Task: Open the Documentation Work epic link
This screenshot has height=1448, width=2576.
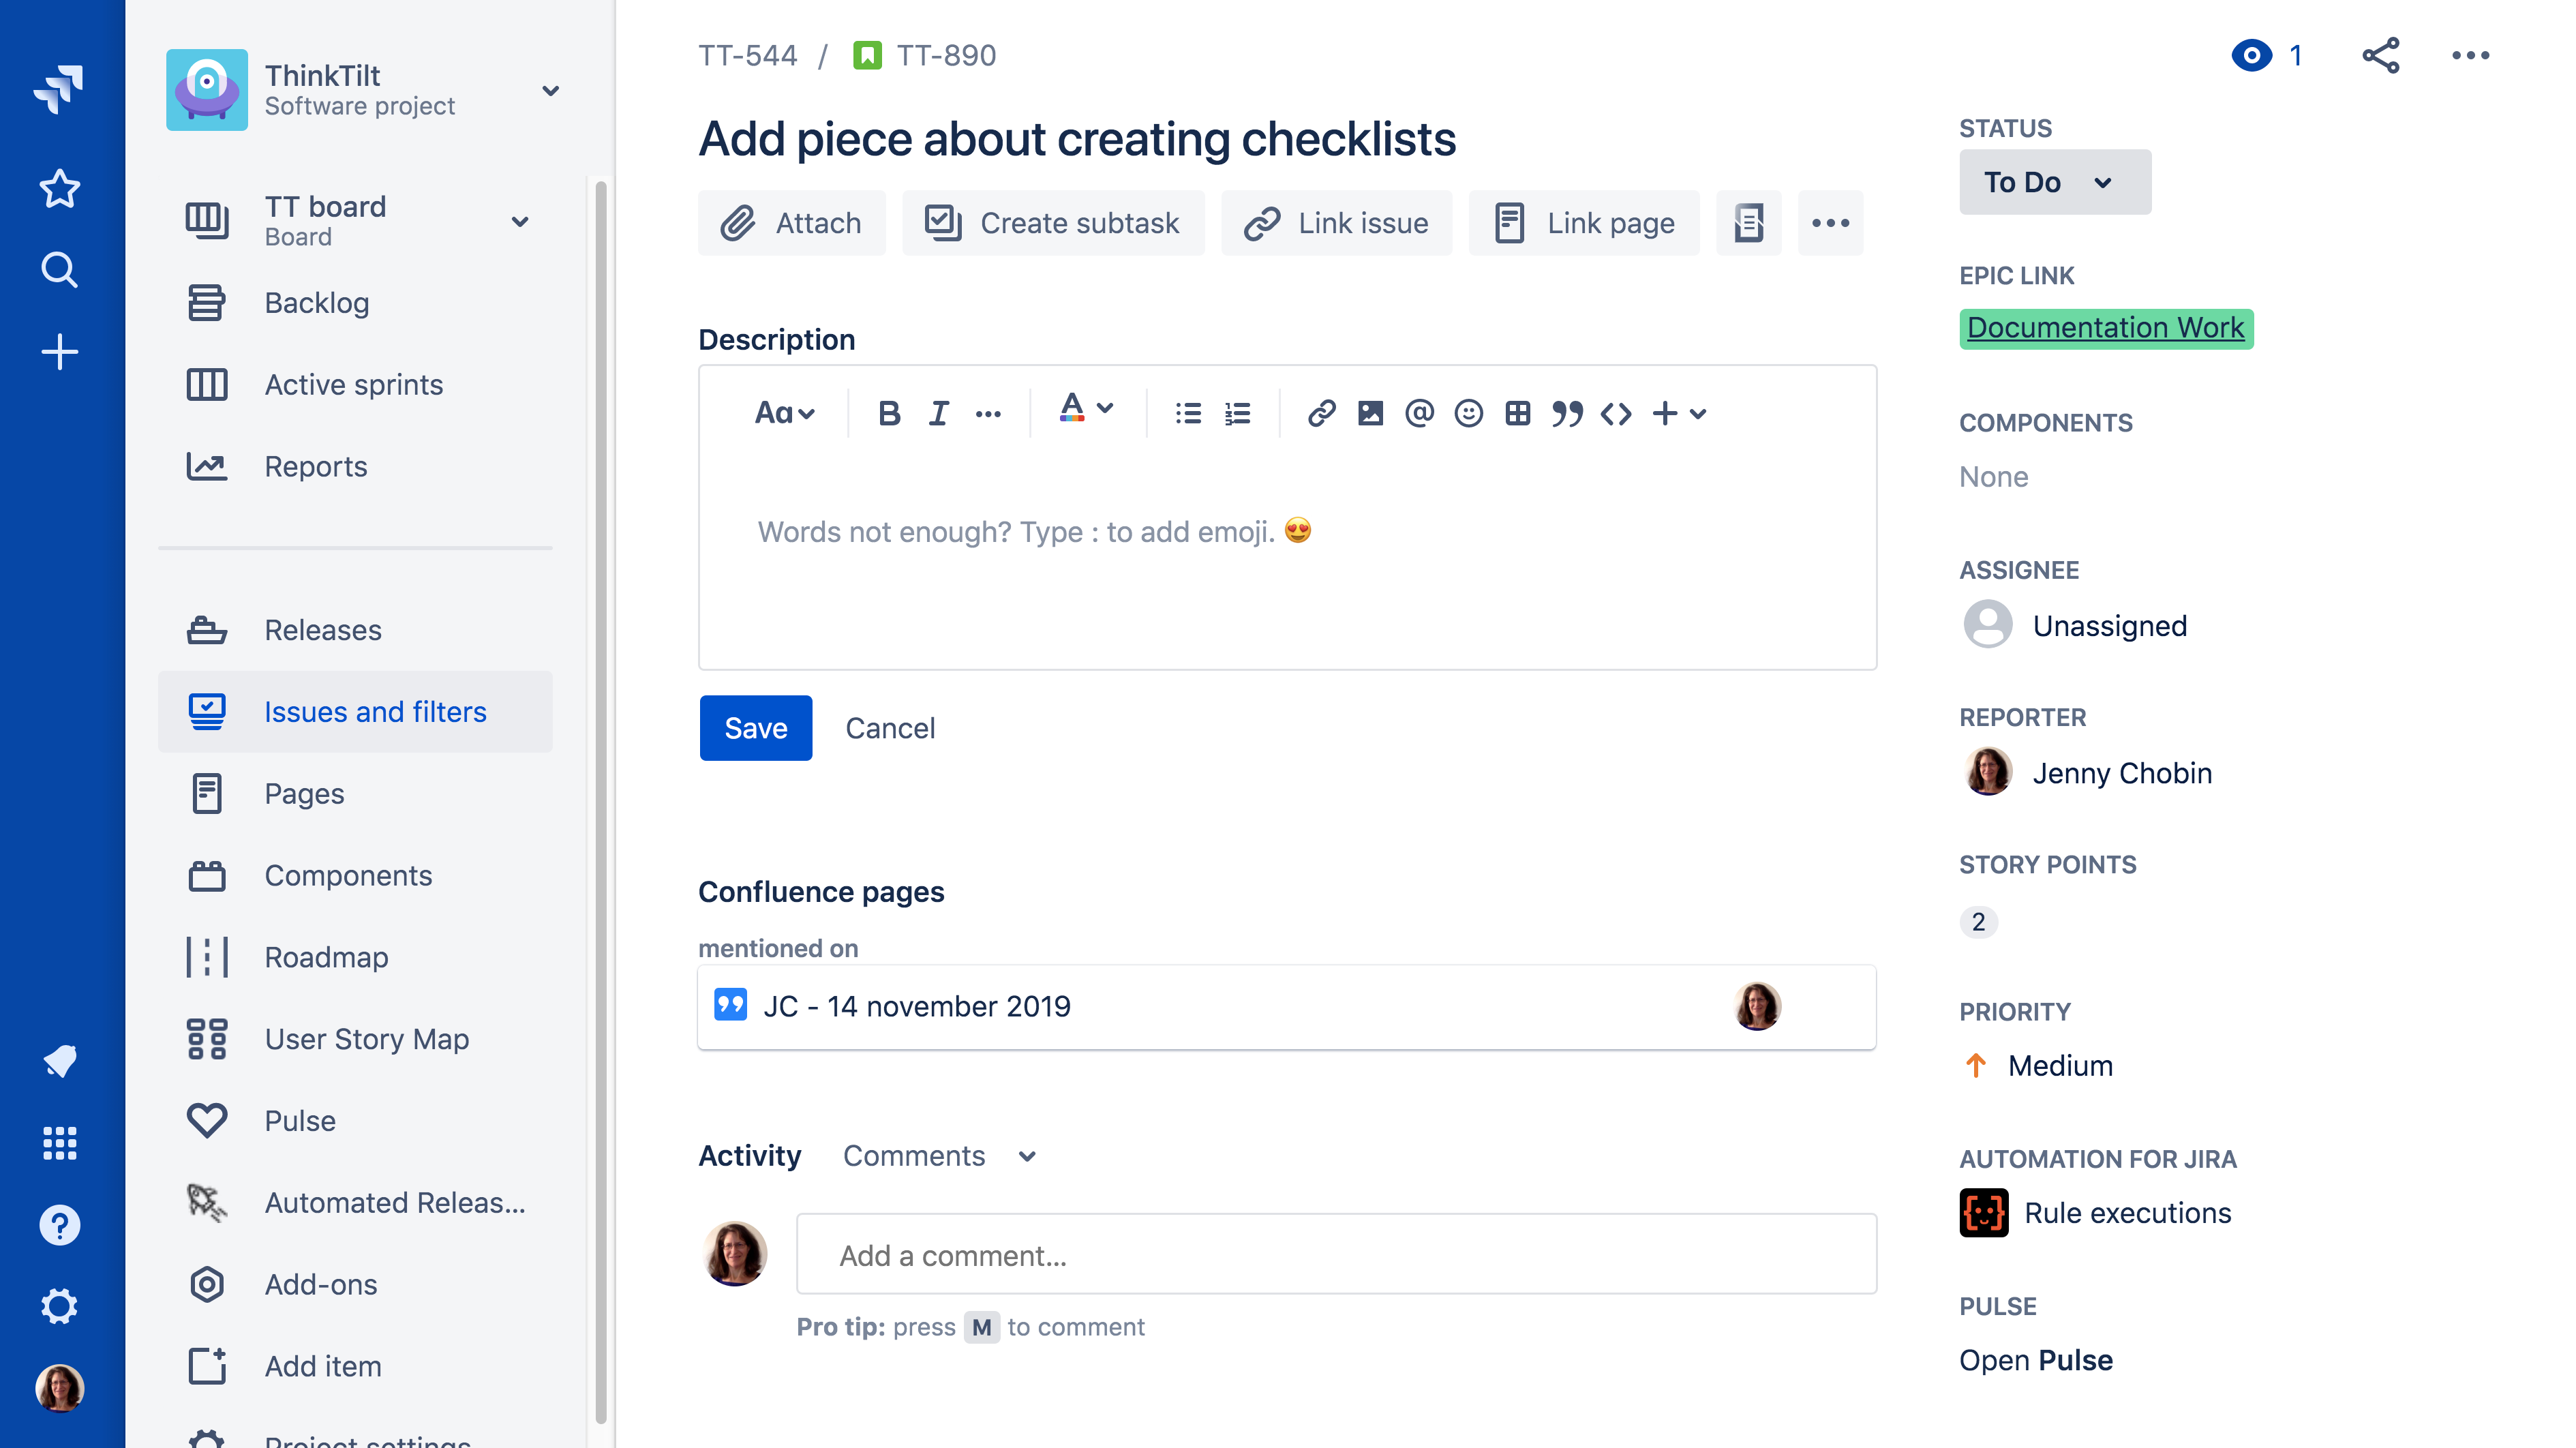Action: click(x=2105, y=328)
